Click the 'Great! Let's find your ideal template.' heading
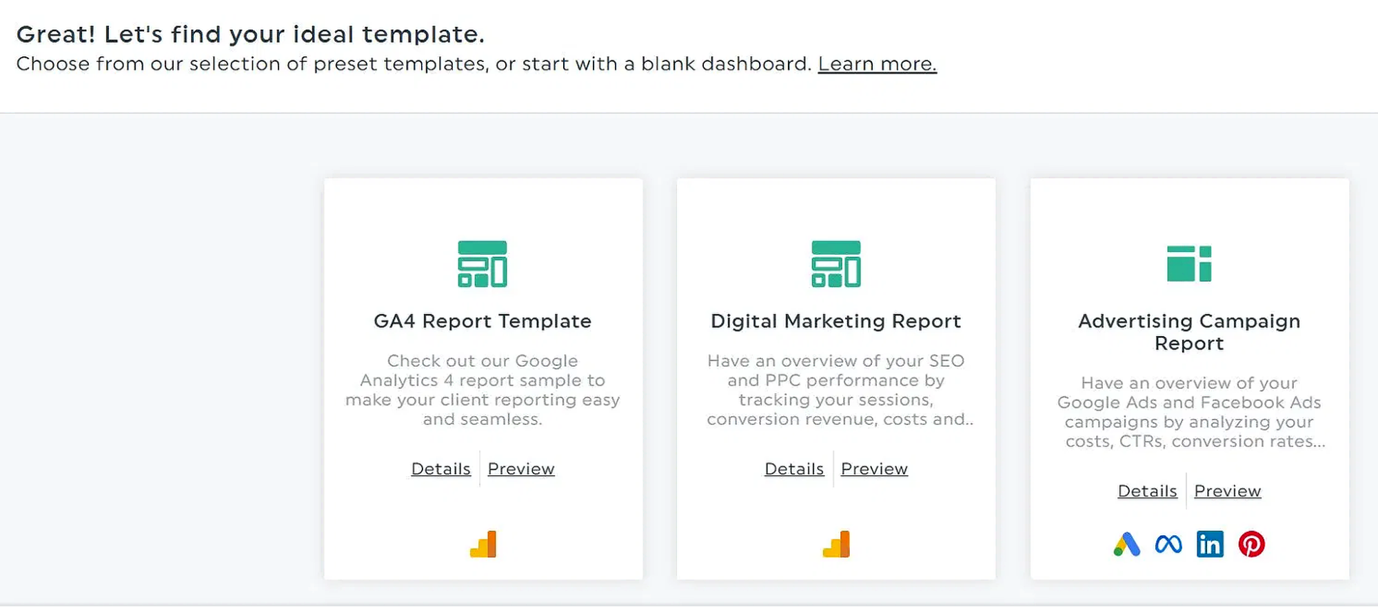1378x607 pixels. pyautogui.click(x=250, y=34)
